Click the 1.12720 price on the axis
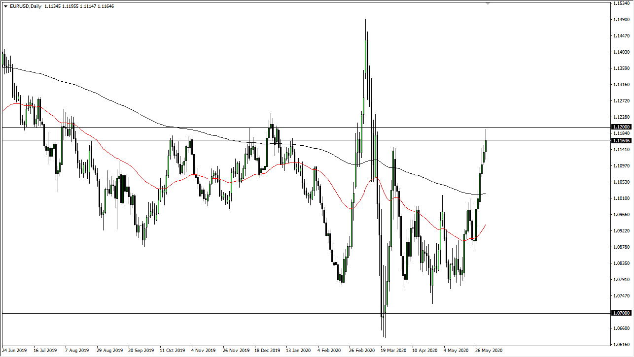 pos(621,101)
